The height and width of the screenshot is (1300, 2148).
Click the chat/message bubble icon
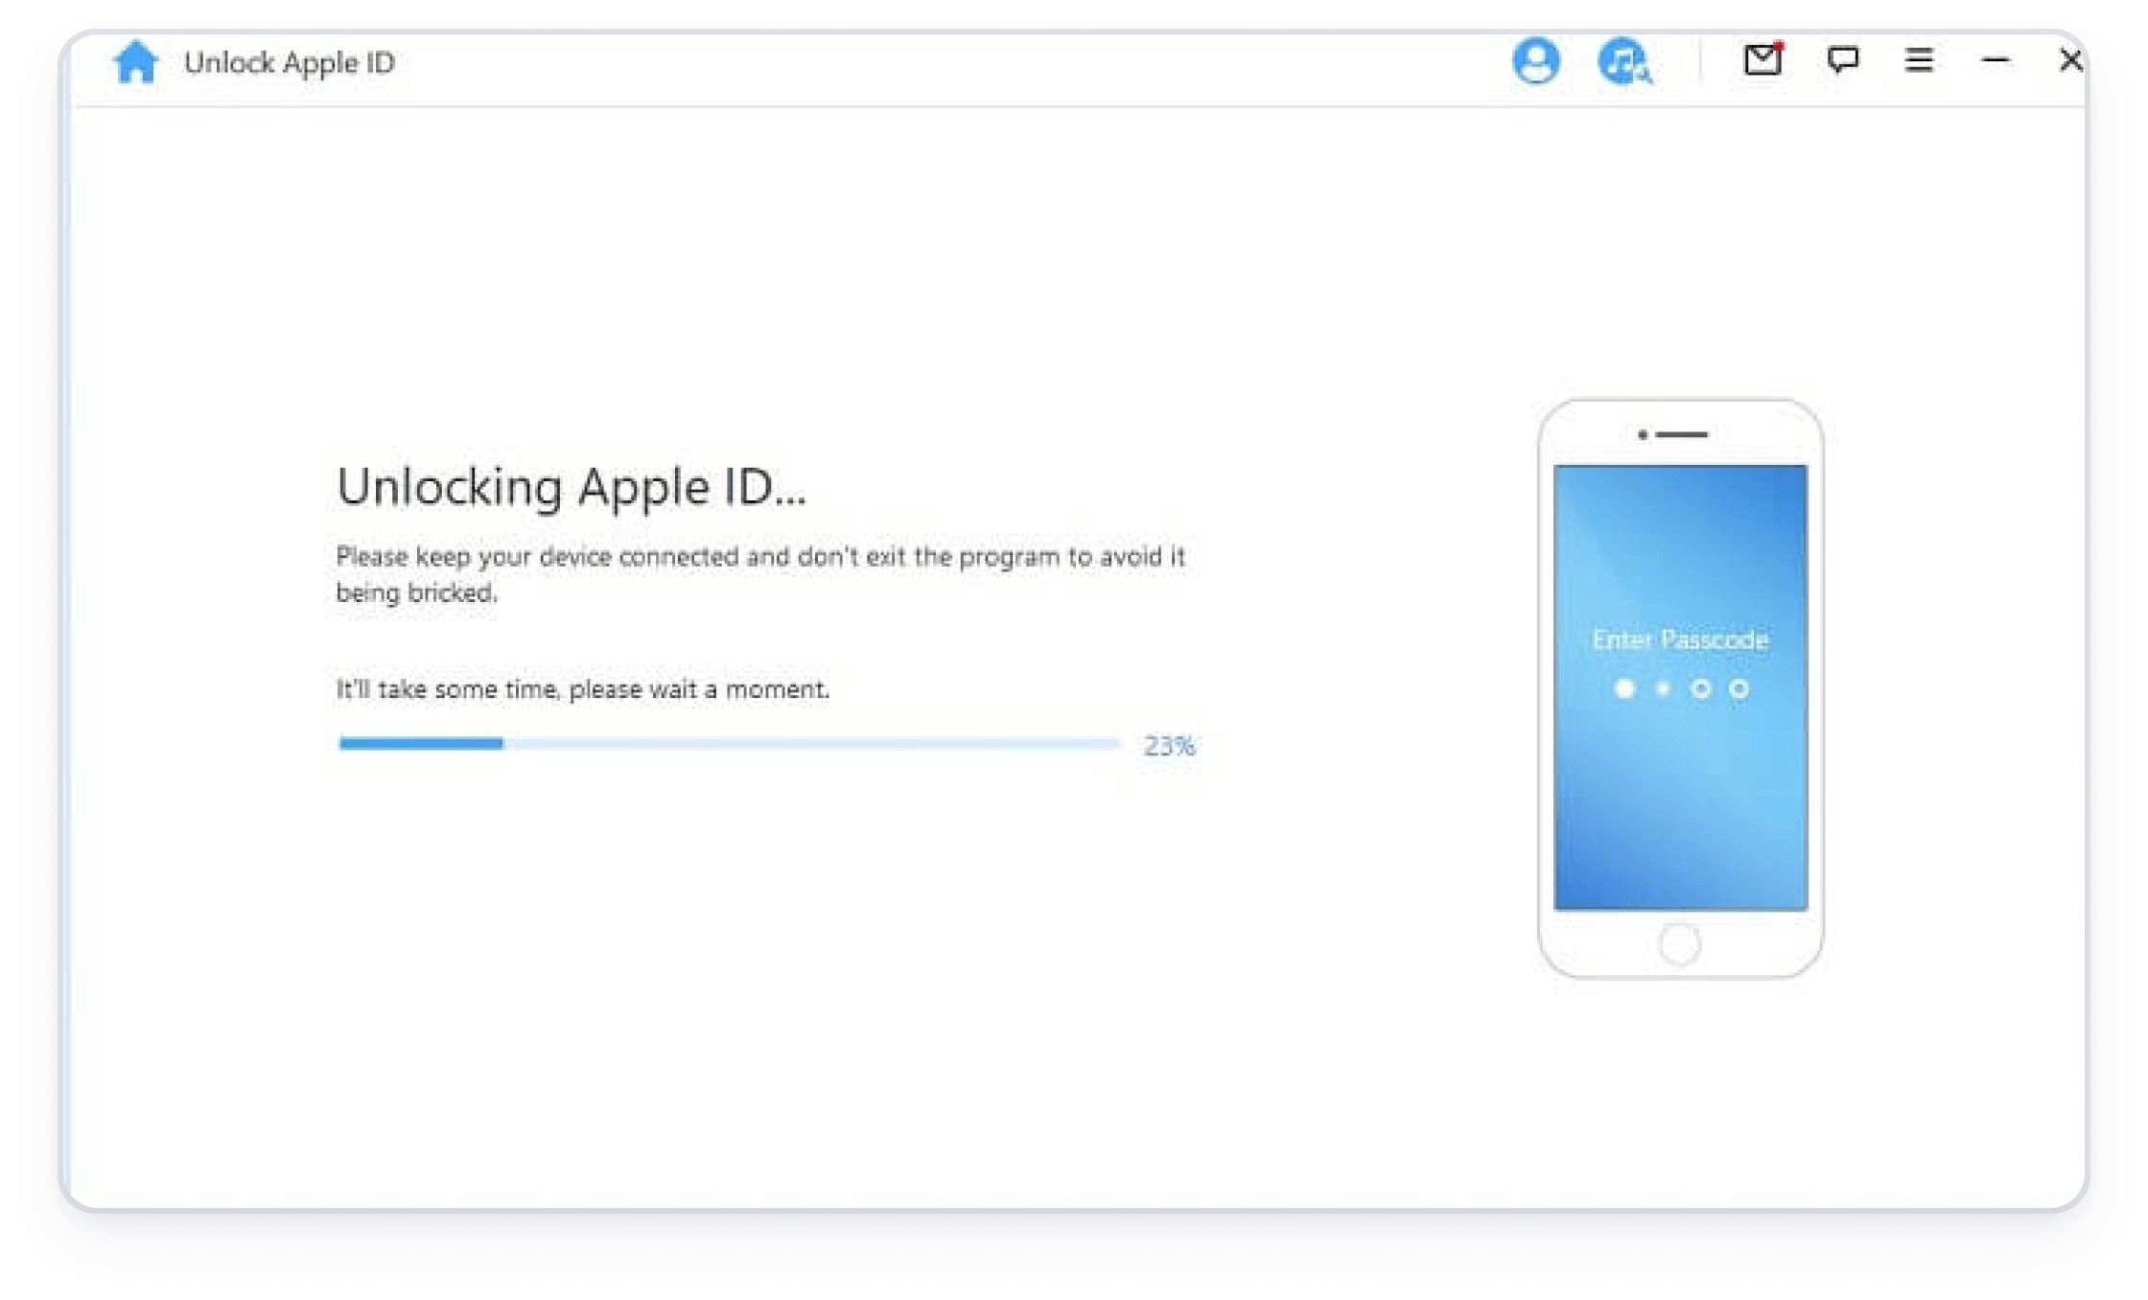click(1841, 61)
